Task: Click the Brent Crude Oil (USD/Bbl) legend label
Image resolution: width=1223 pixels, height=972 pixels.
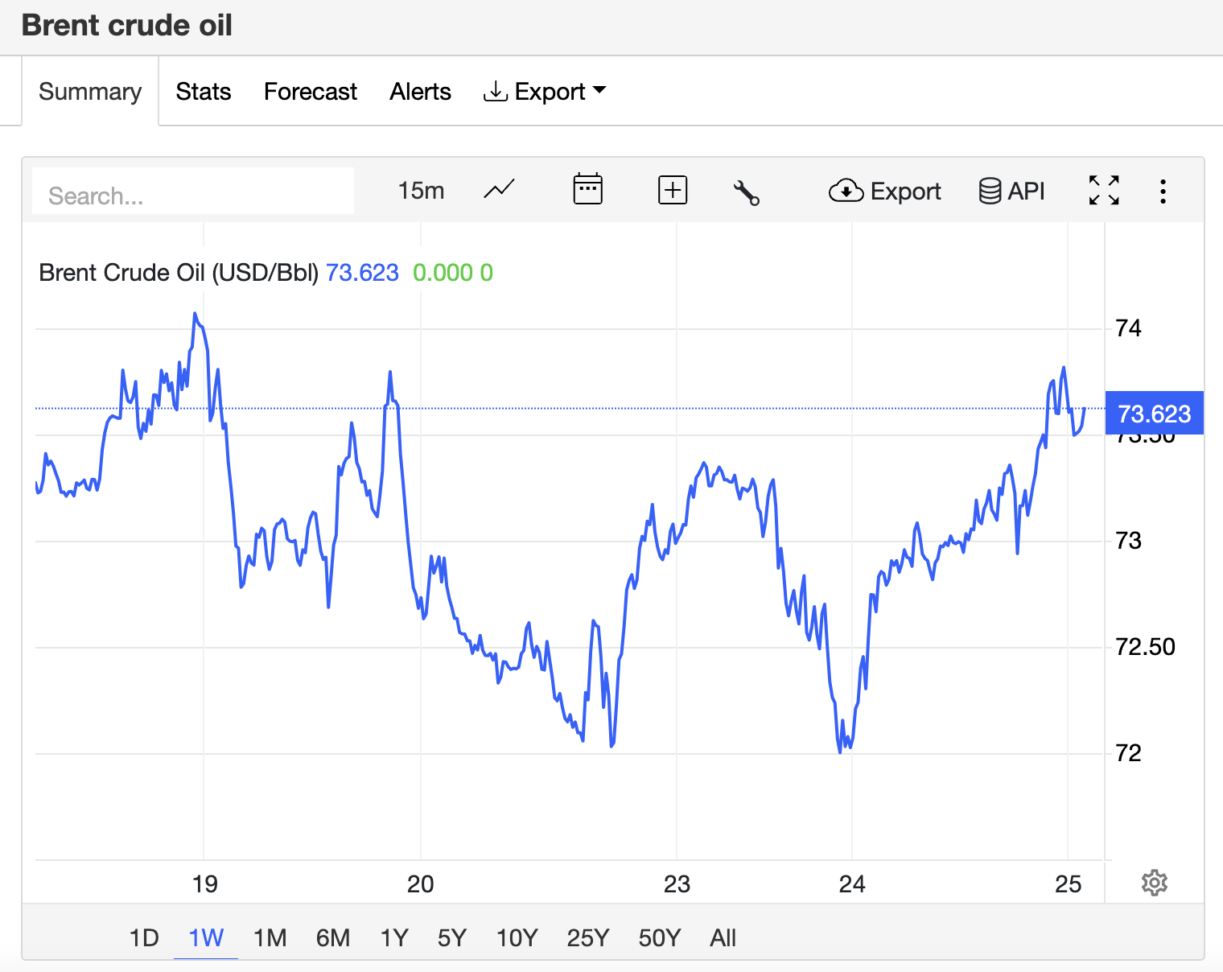Action: coord(179,273)
